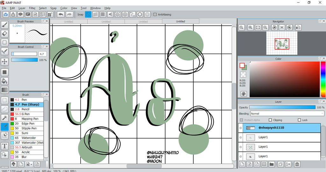
Task: Toggle visibility of @nhuquynh1110 layer
Action: click(x=241, y=128)
